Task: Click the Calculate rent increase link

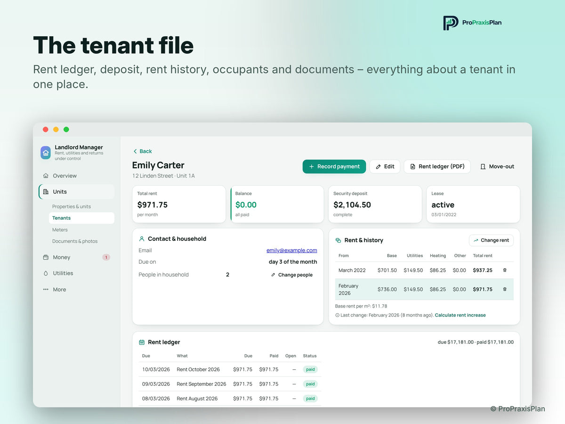Action: pyautogui.click(x=460, y=315)
